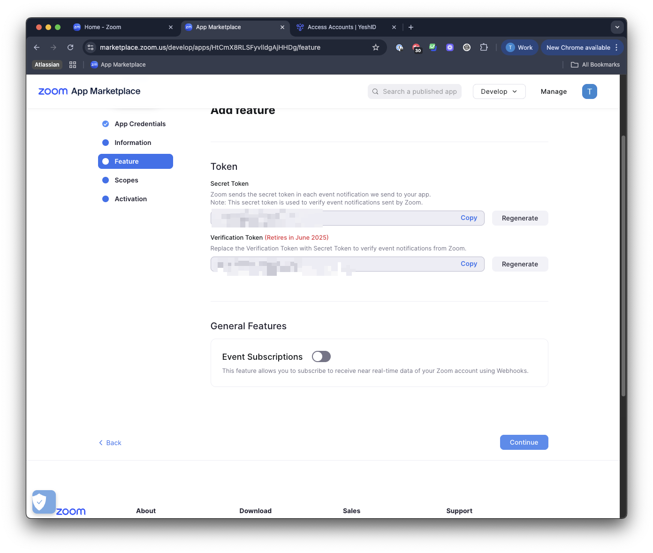Image resolution: width=653 pixels, height=553 pixels.
Task: Copy the Secret Token
Action: pos(469,218)
